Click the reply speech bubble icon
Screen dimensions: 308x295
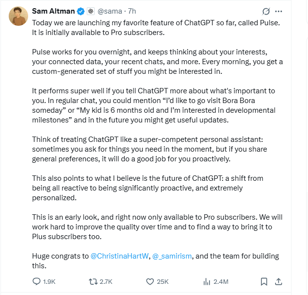point(36,281)
